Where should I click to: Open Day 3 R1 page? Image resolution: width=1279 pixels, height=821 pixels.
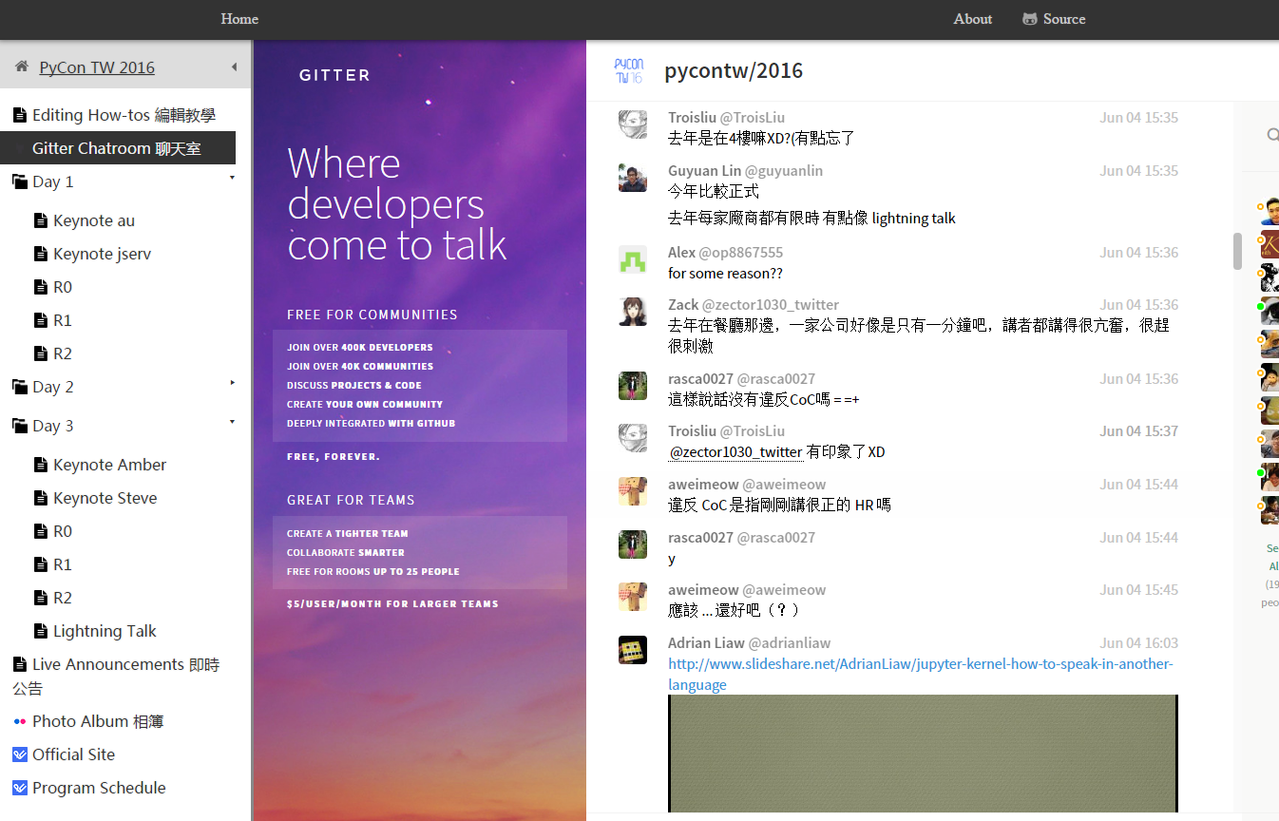tap(63, 564)
